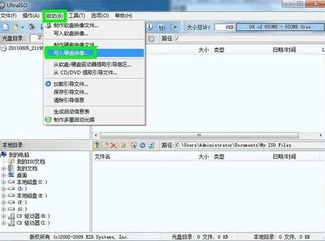Open the 工具(T) menu

(77, 15)
